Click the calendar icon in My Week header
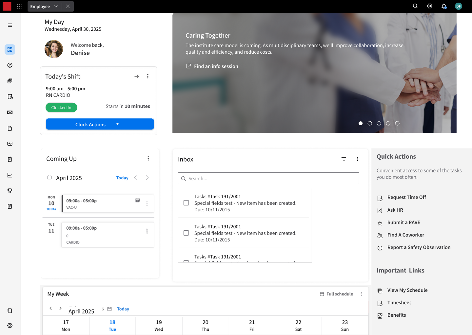This screenshot has width=472, height=335. coord(109,309)
